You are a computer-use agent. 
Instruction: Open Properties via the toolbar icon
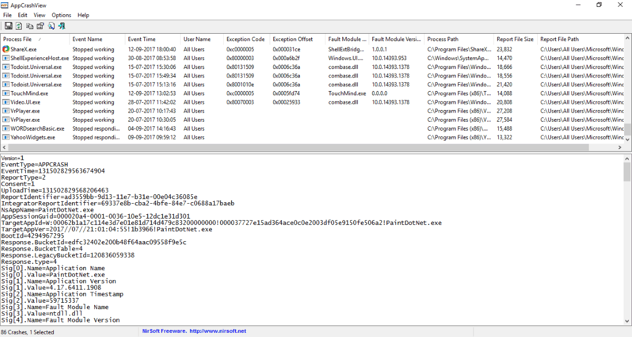(40, 26)
